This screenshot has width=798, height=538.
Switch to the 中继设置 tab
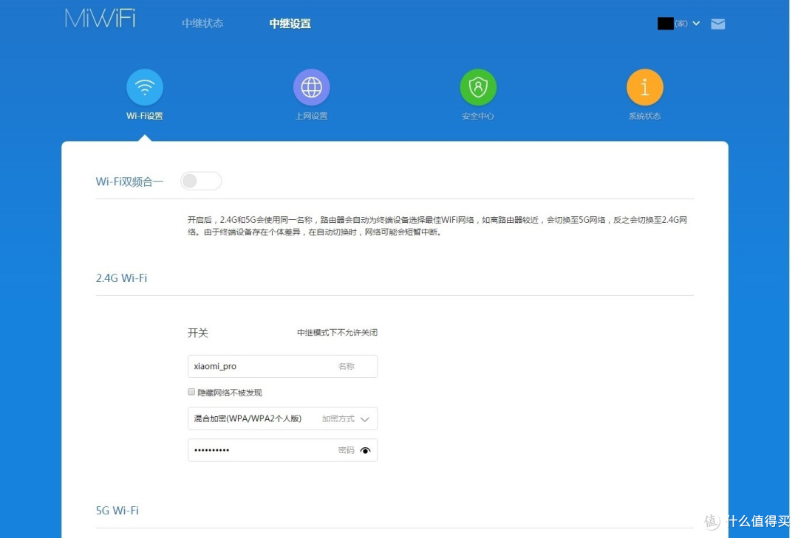click(x=290, y=24)
